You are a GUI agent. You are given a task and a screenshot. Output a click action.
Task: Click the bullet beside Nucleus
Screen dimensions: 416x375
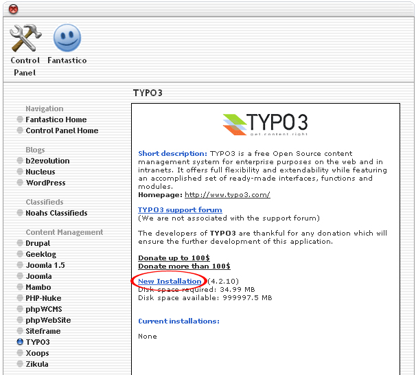pyautogui.click(x=20, y=172)
